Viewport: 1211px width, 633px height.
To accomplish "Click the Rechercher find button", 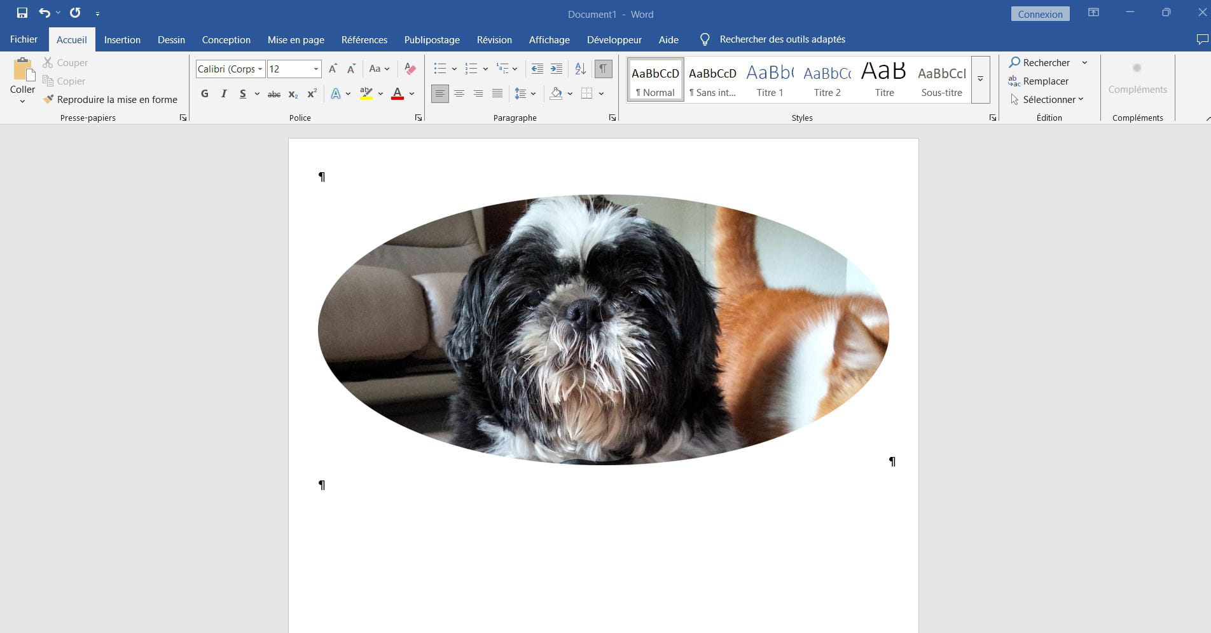I will click(1040, 62).
